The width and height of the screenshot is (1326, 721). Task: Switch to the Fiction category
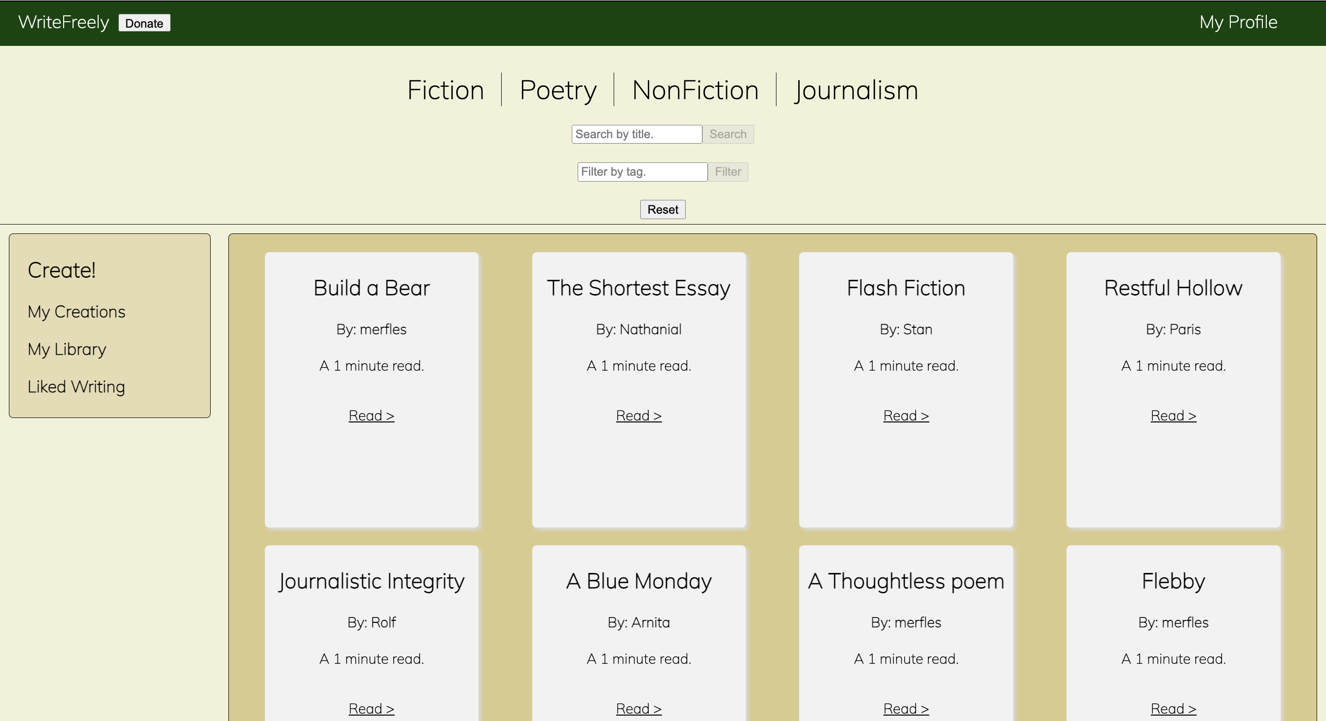(445, 90)
